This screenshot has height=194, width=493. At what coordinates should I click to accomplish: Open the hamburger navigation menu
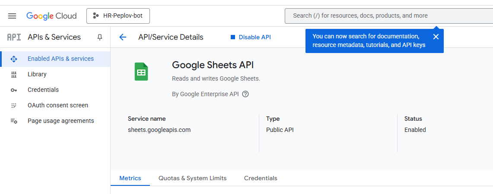coord(12,16)
